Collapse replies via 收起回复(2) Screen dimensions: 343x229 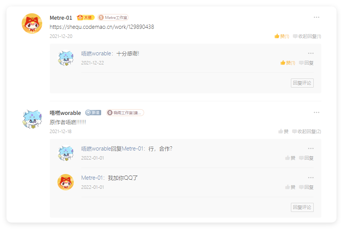306,131
